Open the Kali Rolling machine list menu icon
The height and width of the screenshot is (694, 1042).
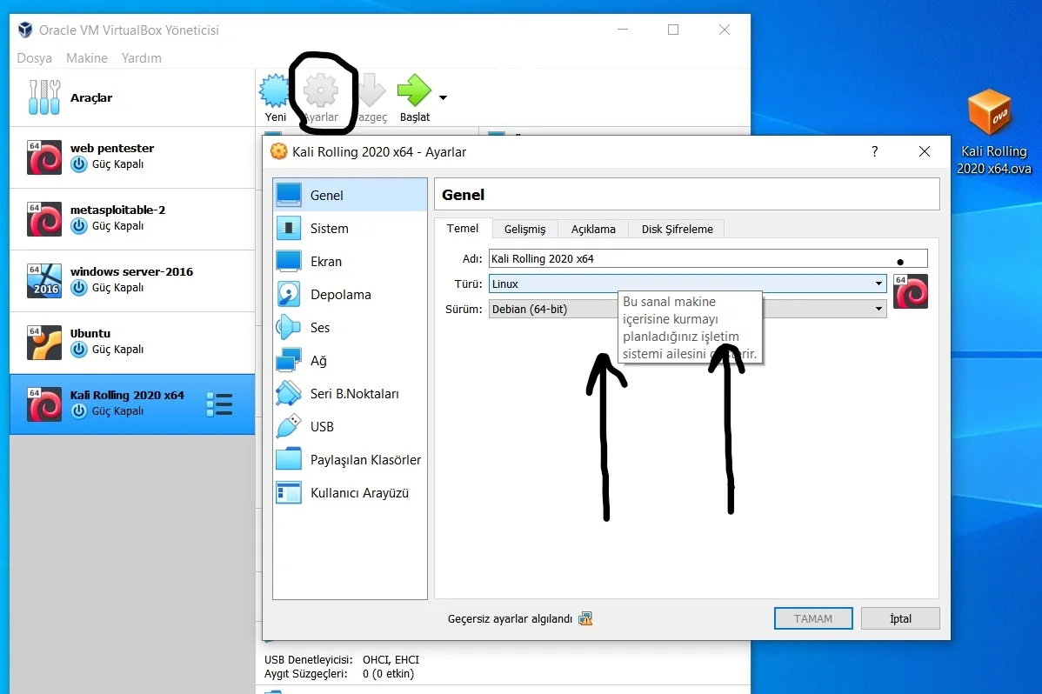(x=219, y=404)
